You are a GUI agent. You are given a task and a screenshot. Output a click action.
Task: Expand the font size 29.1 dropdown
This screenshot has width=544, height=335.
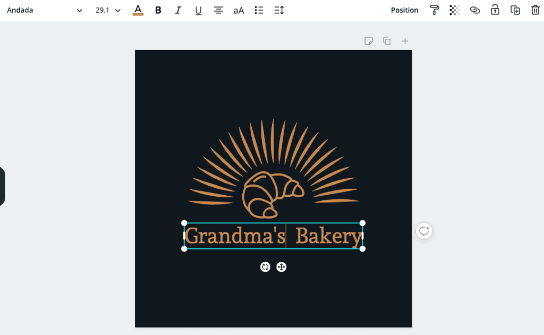(117, 11)
